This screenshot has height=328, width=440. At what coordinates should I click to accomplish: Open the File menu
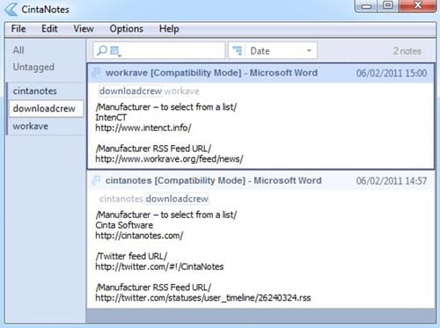[18, 29]
